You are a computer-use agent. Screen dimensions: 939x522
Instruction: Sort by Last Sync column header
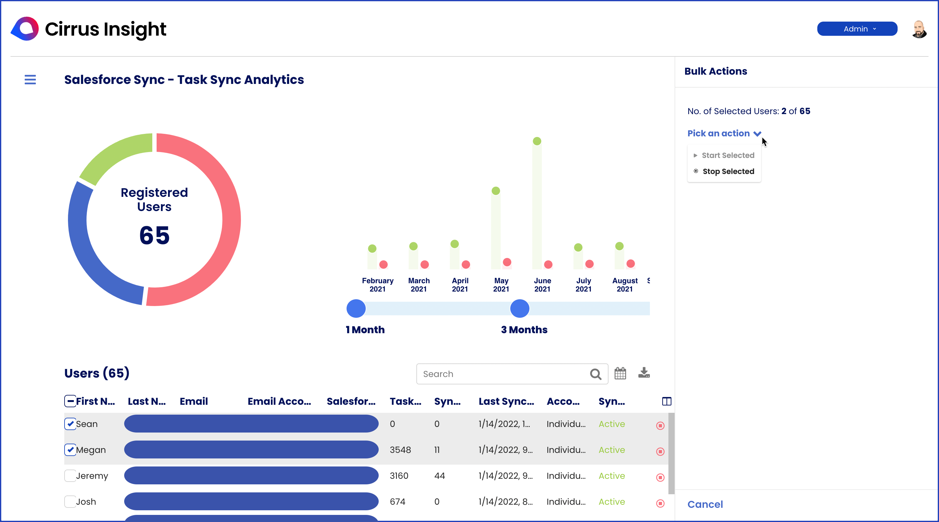point(506,401)
